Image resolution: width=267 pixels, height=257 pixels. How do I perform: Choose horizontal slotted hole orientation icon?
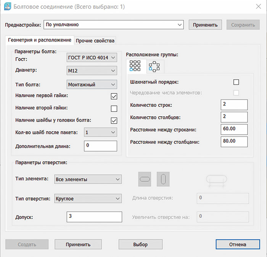(145, 179)
